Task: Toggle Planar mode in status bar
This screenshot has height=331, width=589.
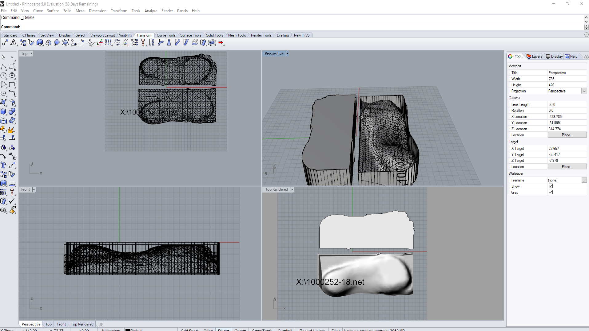Action: point(224,330)
